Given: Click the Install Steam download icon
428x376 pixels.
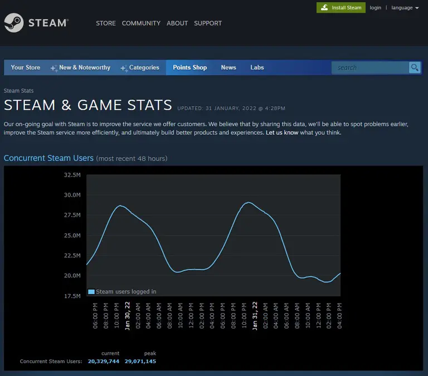Looking at the screenshot, I should click(324, 8).
